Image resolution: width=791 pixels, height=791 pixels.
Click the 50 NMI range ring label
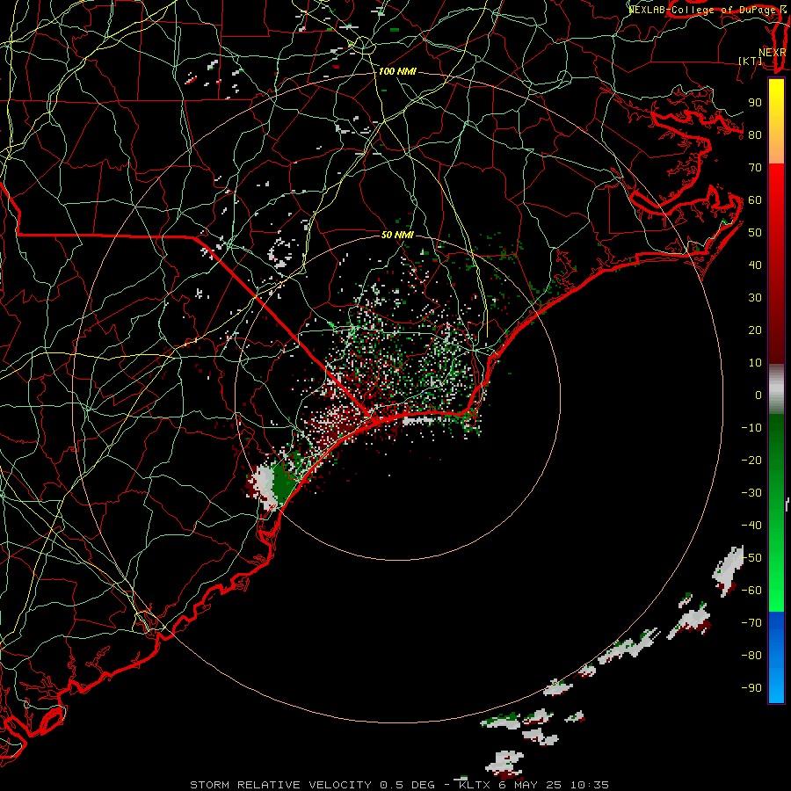397,235
